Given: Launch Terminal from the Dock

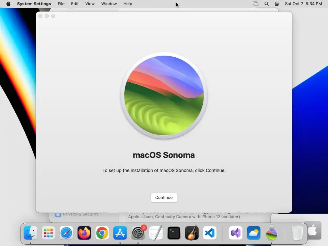Looking at the screenshot, I should [x=174, y=233].
